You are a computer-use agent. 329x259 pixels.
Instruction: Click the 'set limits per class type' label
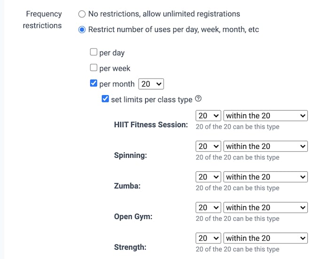tap(151, 99)
